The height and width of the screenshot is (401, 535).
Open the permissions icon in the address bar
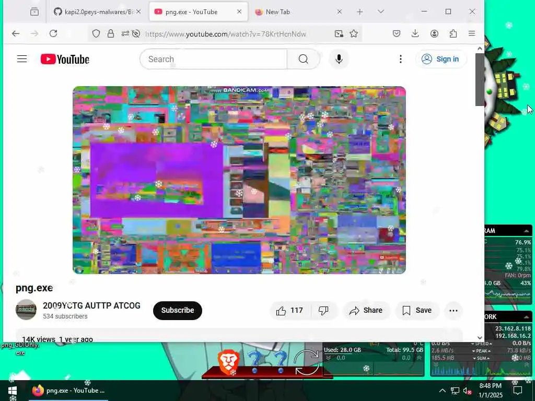click(x=125, y=33)
